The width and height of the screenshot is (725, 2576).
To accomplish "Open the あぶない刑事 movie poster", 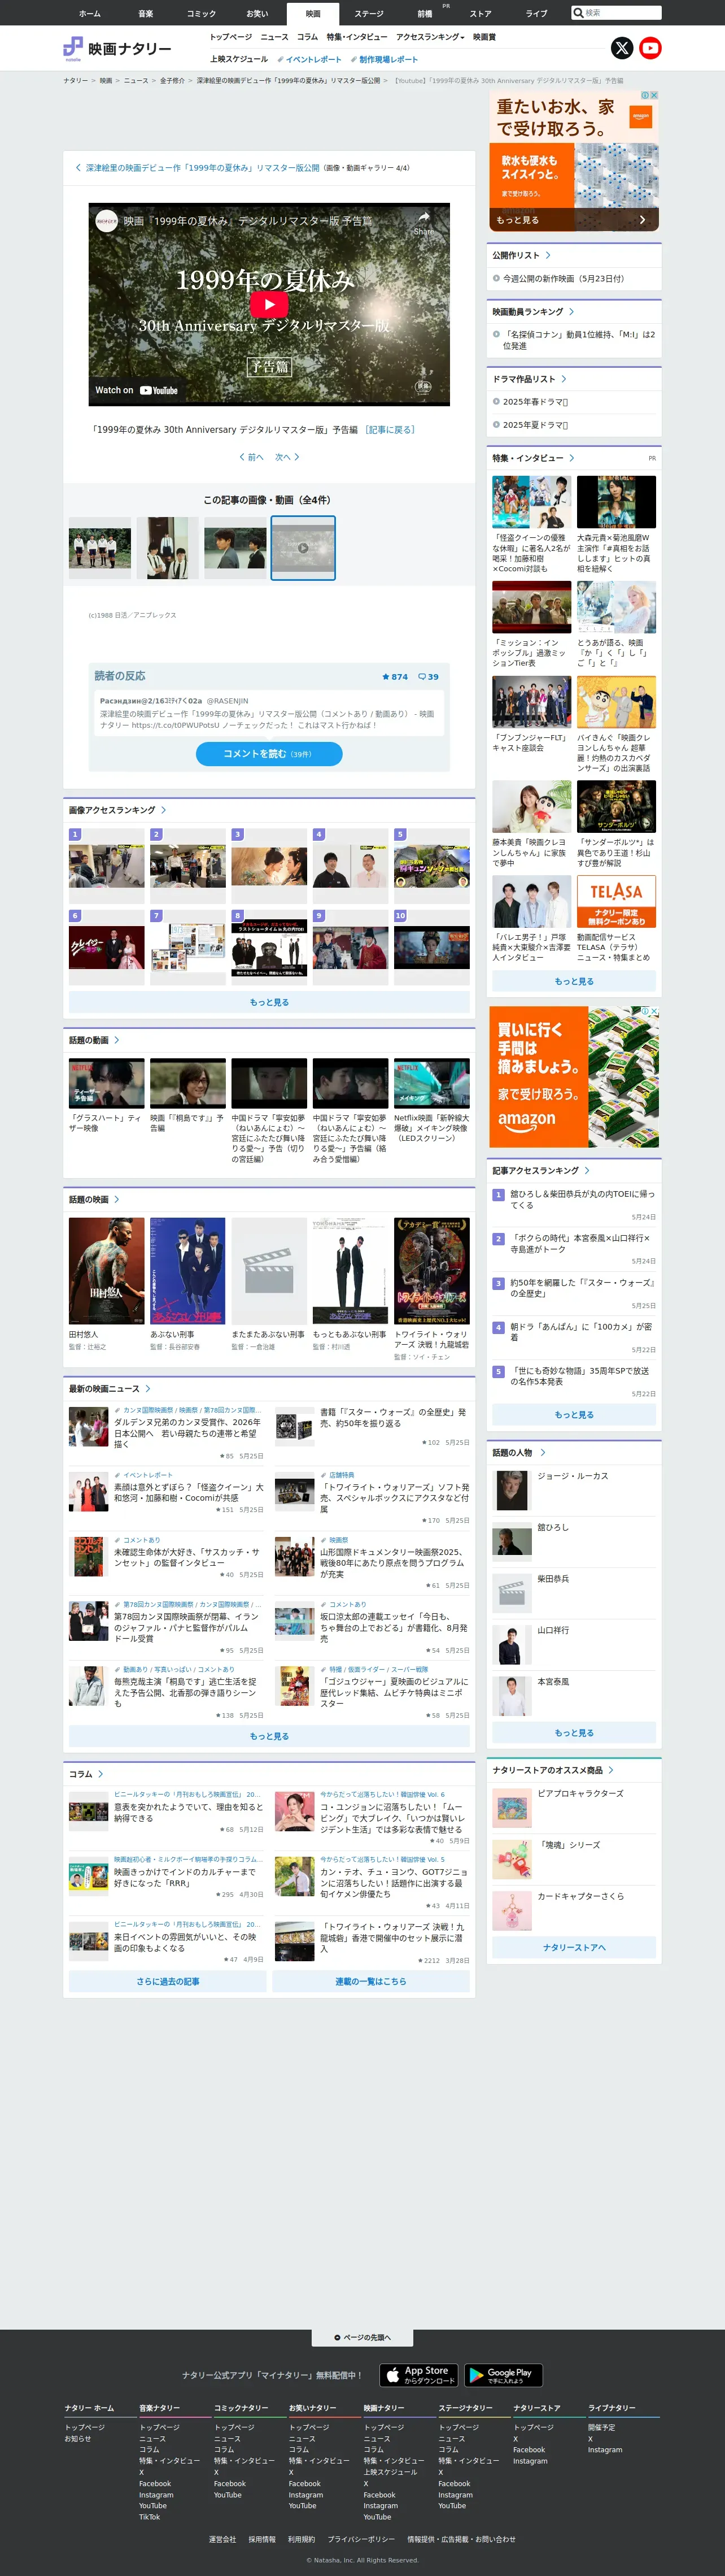I will 187,1271.
